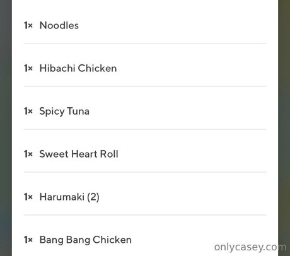This screenshot has width=290, height=256.
Task: Select the 1× quantity beside Harumaki
Action: pos(28,197)
